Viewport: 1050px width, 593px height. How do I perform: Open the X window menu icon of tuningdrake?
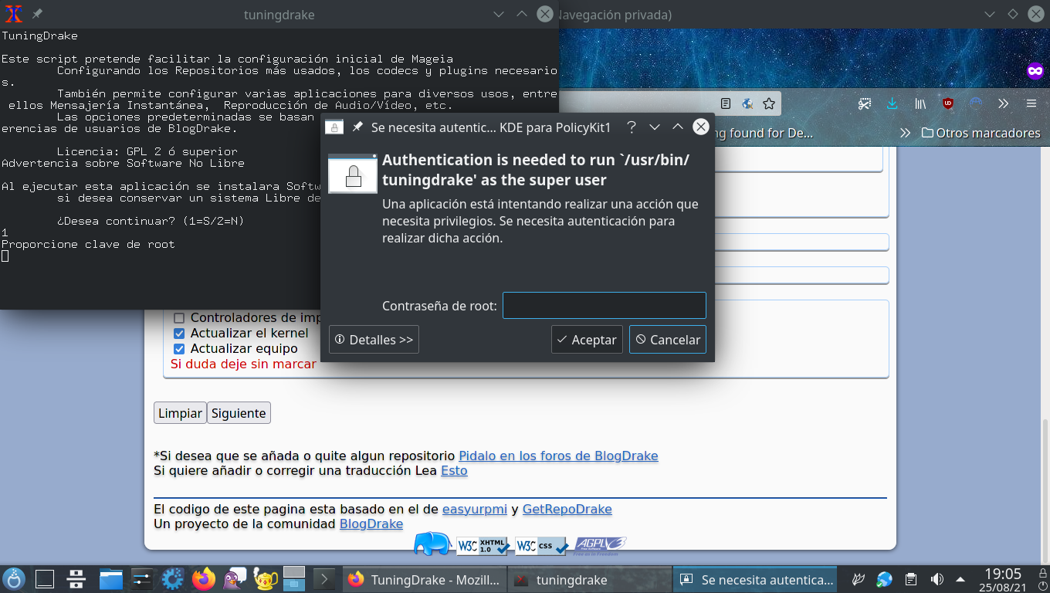click(13, 15)
